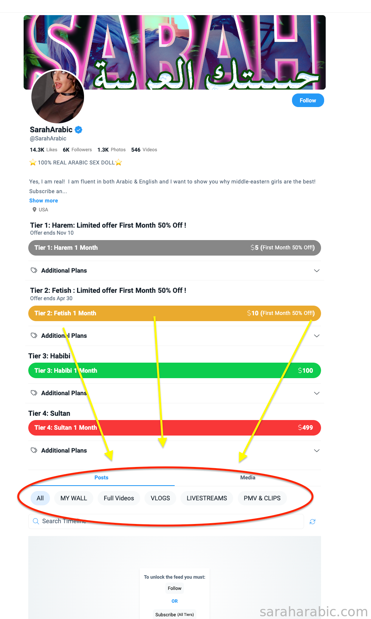Filter posts by Full Videos

(119, 498)
